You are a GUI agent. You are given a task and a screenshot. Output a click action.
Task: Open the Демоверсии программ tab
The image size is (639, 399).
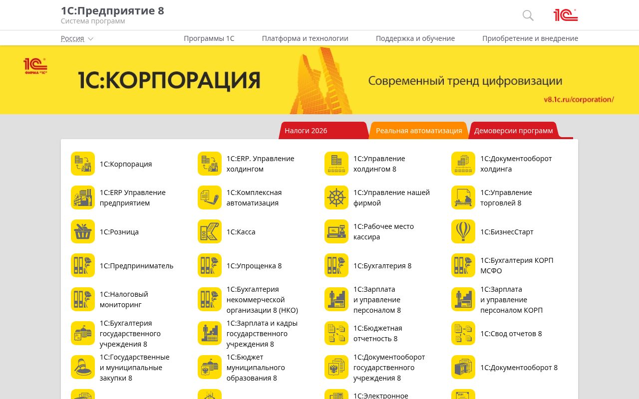(513, 130)
